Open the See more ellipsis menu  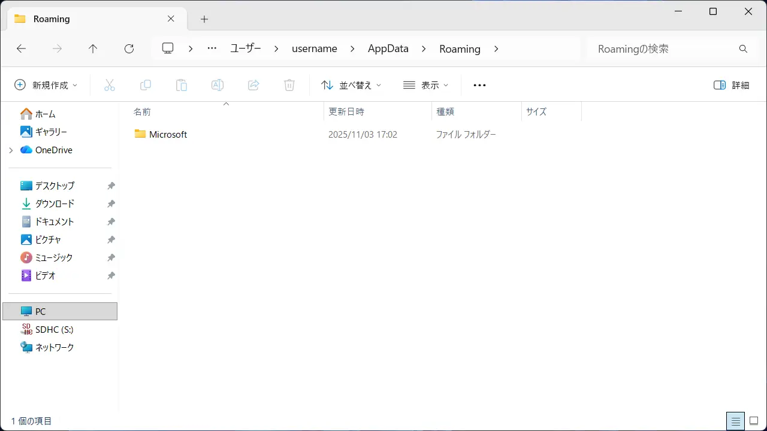479,85
